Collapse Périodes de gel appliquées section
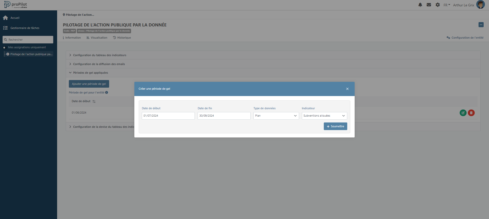This screenshot has width=489, height=219. 90,73
